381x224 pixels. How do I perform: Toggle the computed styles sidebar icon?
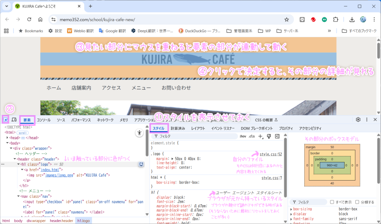pyautogui.click(x=277, y=136)
